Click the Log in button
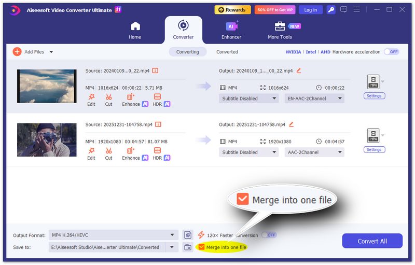This screenshot has height=265, width=415. 310,10
